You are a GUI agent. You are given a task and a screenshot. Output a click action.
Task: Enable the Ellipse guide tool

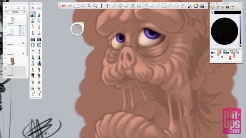(x=120, y=6)
